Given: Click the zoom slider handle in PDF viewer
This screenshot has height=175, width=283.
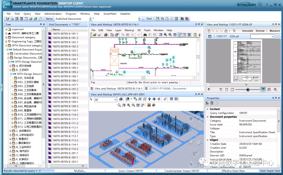Looking at the screenshot, I should pos(247,90).
